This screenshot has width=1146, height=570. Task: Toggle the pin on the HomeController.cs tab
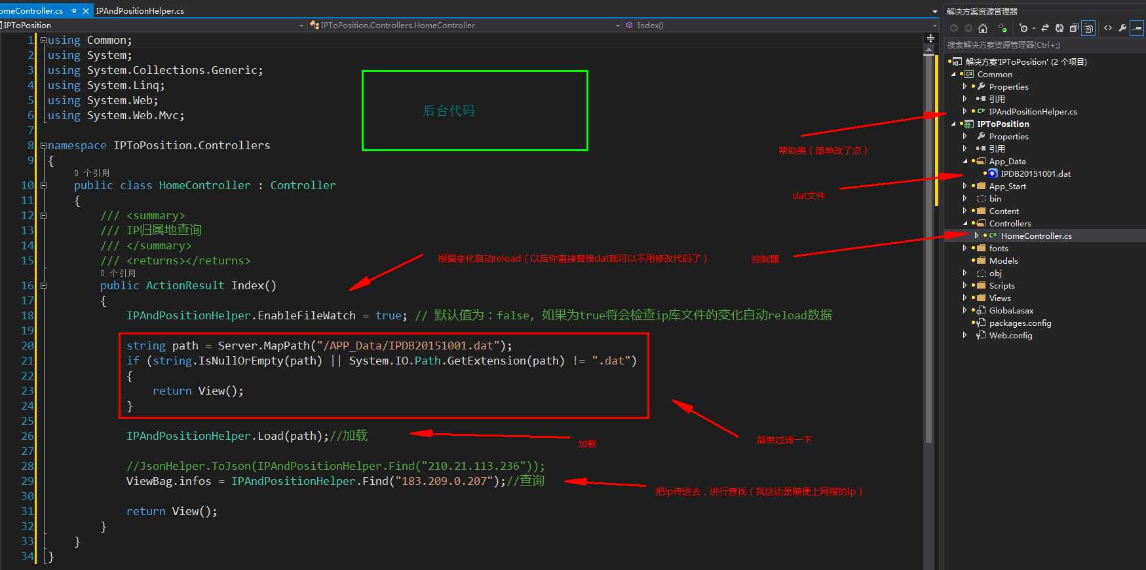73,11
